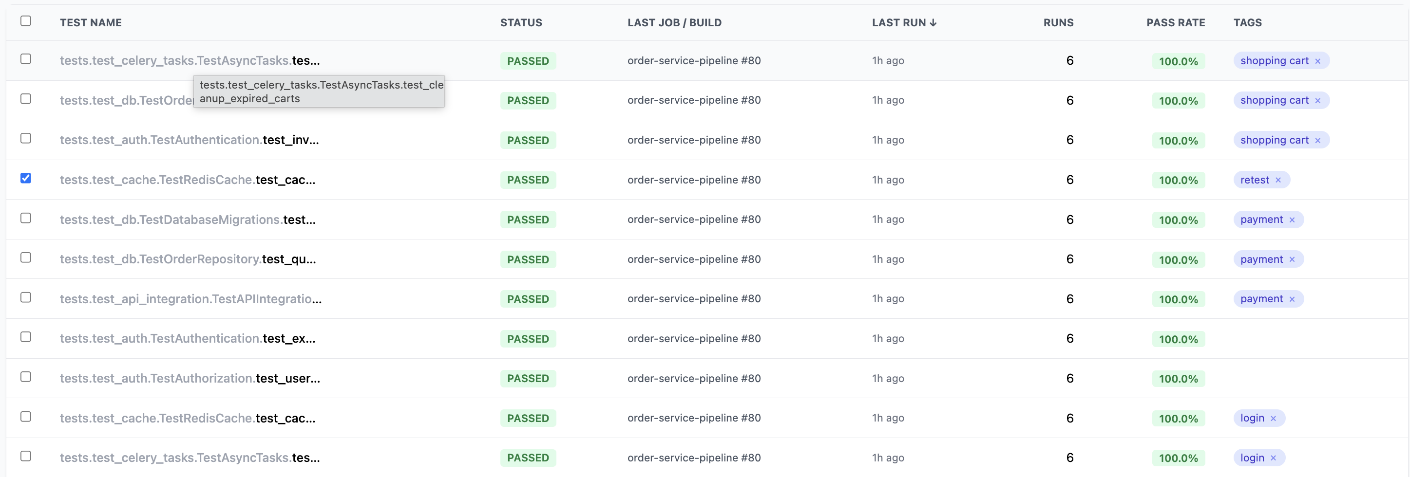The width and height of the screenshot is (1410, 477).
Task: Open TestAuthentication.test_ex test details
Action: coord(187,339)
